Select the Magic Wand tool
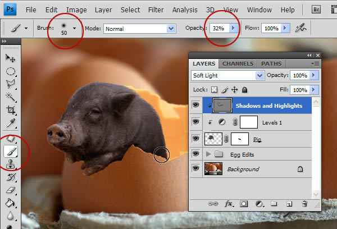 [10, 97]
